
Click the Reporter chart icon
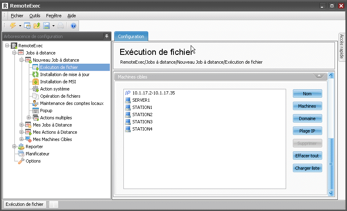point(21,147)
